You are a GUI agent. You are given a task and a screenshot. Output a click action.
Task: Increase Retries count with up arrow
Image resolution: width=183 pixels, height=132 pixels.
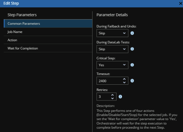pyautogui.click(x=112, y=95)
